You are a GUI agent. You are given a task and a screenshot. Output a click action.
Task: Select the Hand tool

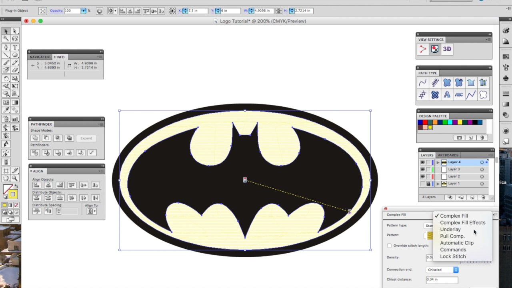6,178
